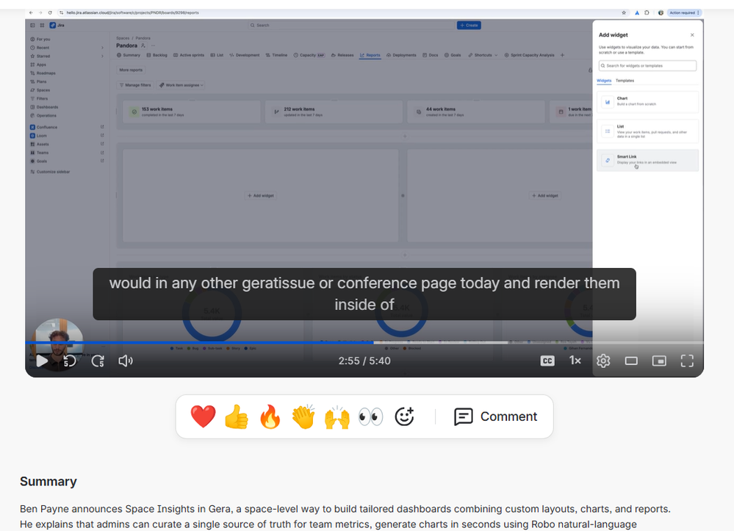Open the Active sprints tab
The height and width of the screenshot is (531, 734).
coord(189,55)
